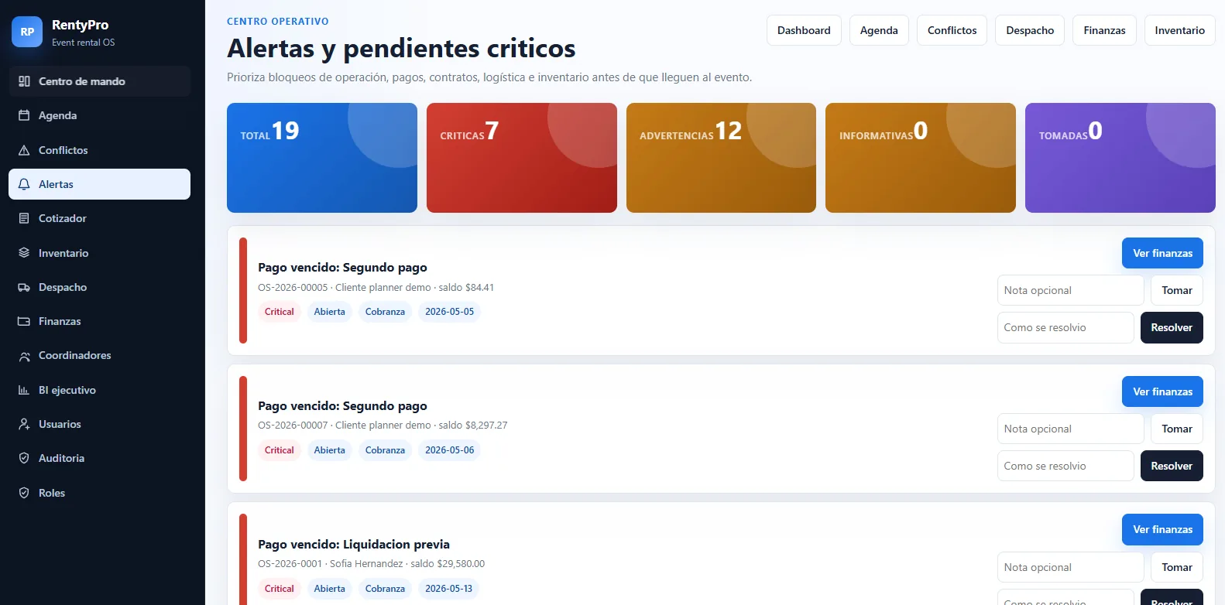This screenshot has height=605, width=1225.
Task: Click Cobranza tag on Liquidacion previa alert
Action: pyautogui.click(x=385, y=589)
